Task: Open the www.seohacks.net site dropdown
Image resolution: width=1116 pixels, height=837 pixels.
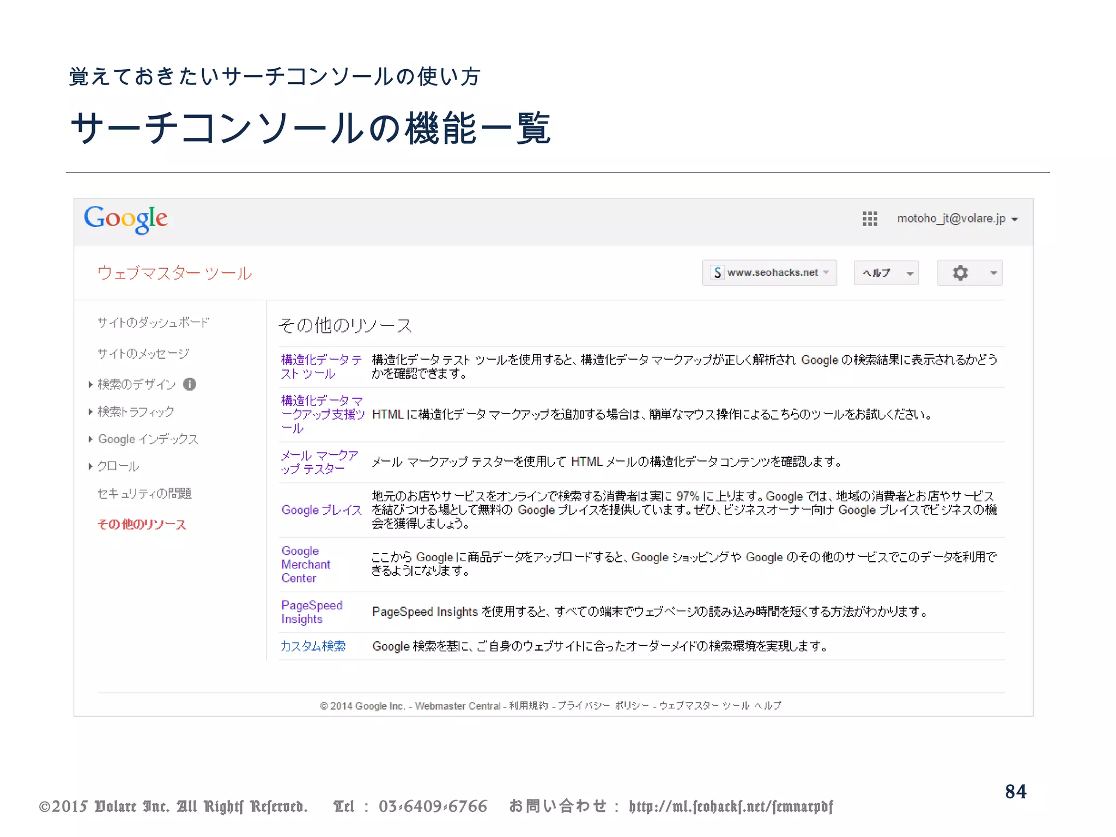Action: coord(769,272)
